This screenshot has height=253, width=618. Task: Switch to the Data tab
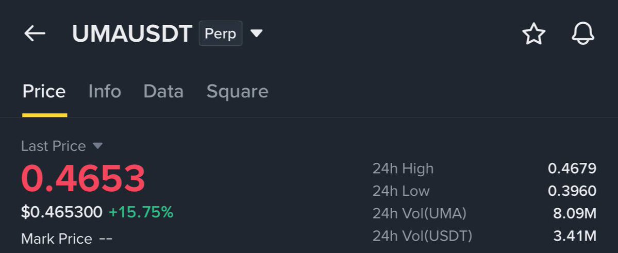pos(163,91)
